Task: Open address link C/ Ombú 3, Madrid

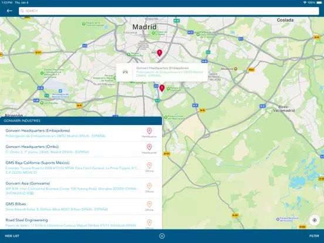Action: (x=48, y=152)
